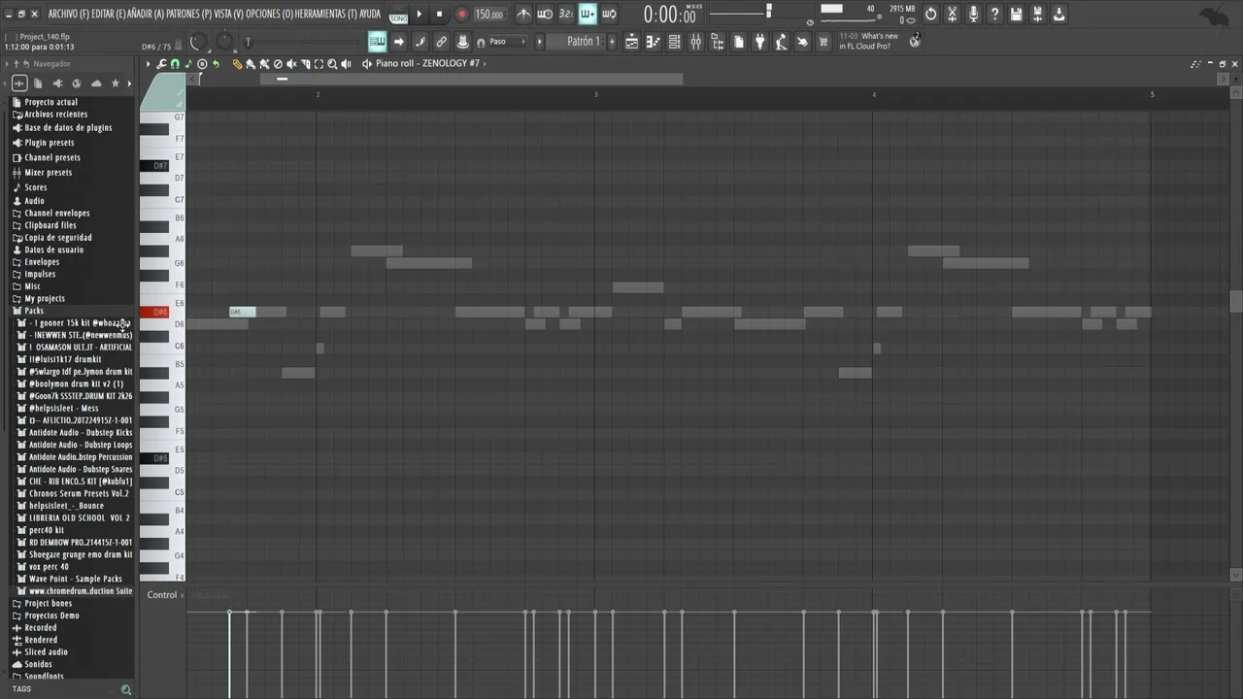This screenshot has height=699, width=1243.
Task: Expand the Plugin presets folder
Action: coord(49,143)
